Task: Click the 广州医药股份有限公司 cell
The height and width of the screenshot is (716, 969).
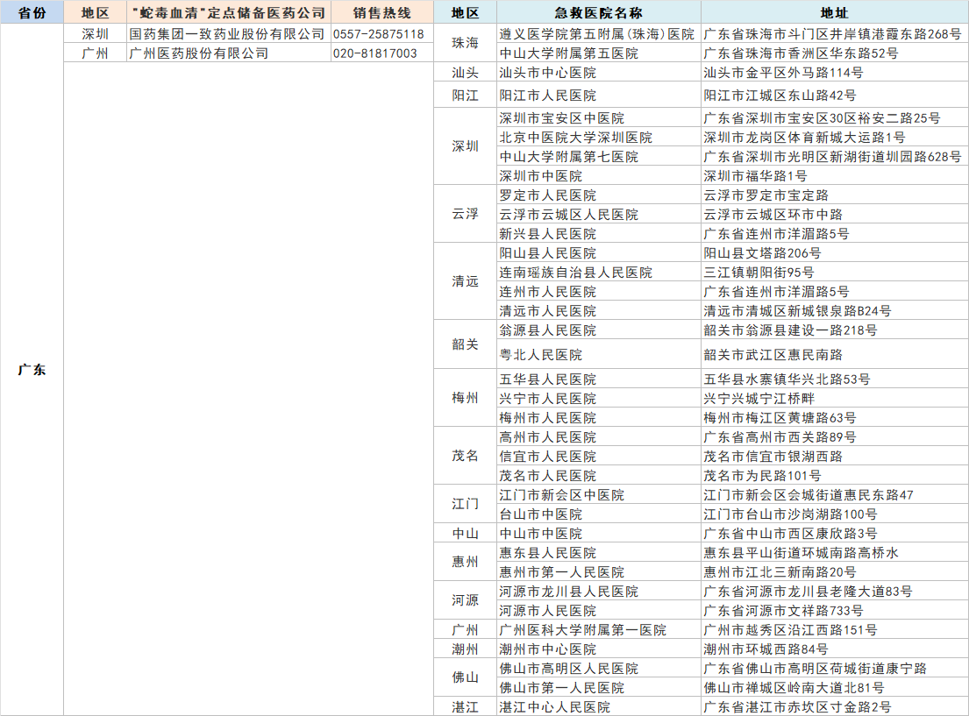Action: click(199, 53)
